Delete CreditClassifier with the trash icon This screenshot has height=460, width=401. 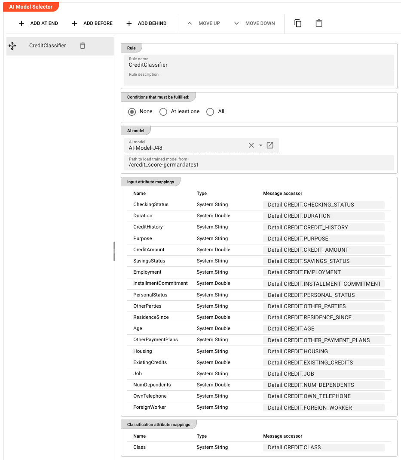(x=82, y=45)
